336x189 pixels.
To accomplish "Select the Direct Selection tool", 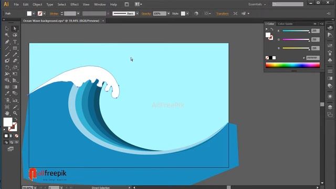I will [x=15, y=28].
